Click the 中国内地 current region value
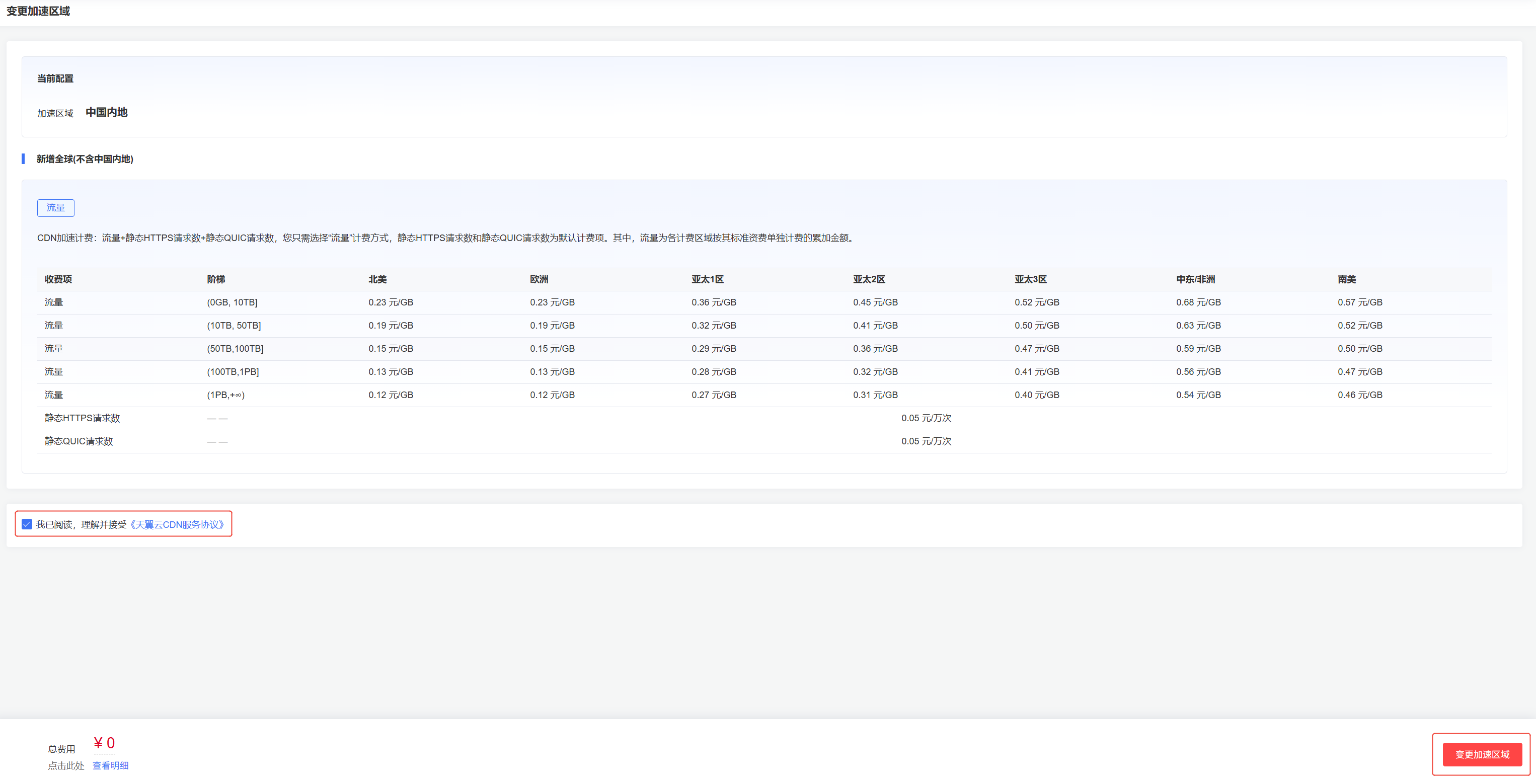The image size is (1536, 782). tap(106, 112)
